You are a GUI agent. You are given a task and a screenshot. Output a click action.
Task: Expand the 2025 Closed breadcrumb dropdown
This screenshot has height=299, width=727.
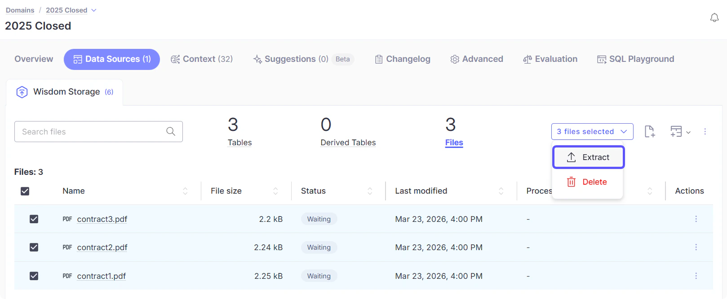(x=94, y=10)
